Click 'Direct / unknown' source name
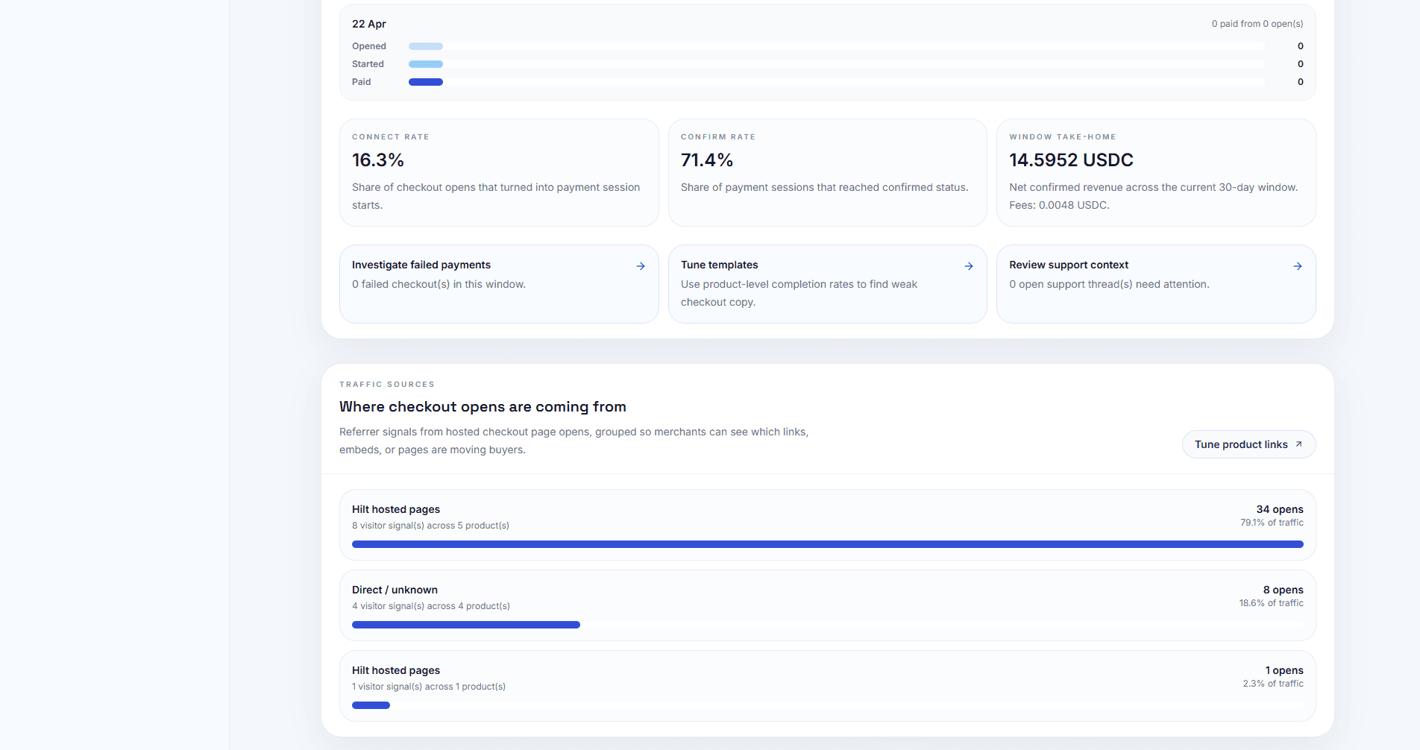1420x750 pixels. (x=395, y=590)
